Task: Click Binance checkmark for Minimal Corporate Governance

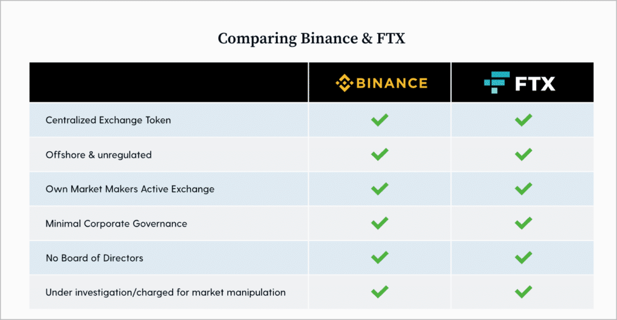Action: click(380, 223)
